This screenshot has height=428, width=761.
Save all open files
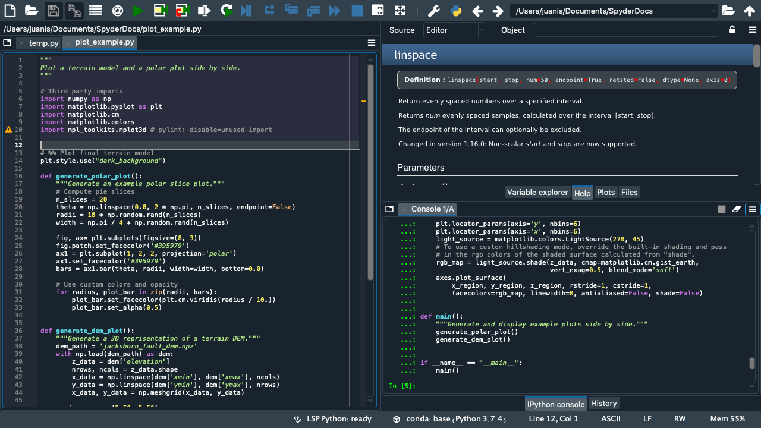pyautogui.click(x=74, y=10)
